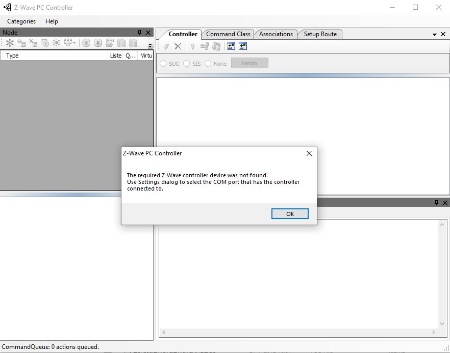Open the Help menu
Screen dimensions: 450x353
pyautogui.click(x=52, y=21)
